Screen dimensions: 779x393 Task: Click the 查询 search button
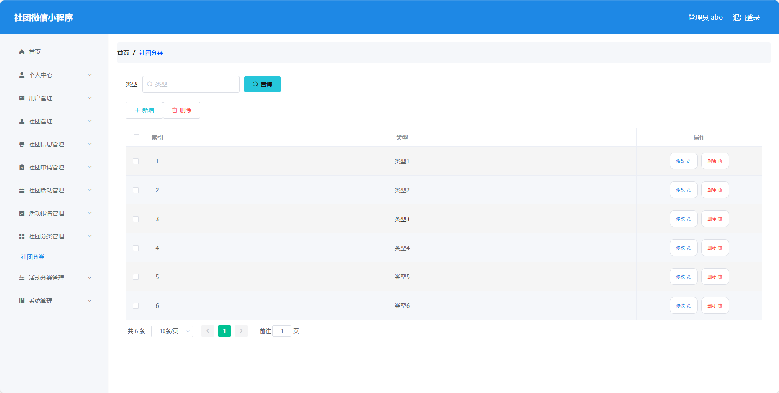[262, 84]
